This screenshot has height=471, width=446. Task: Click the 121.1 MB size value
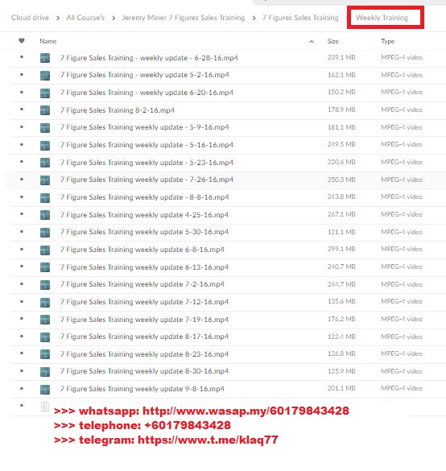[x=341, y=232]
